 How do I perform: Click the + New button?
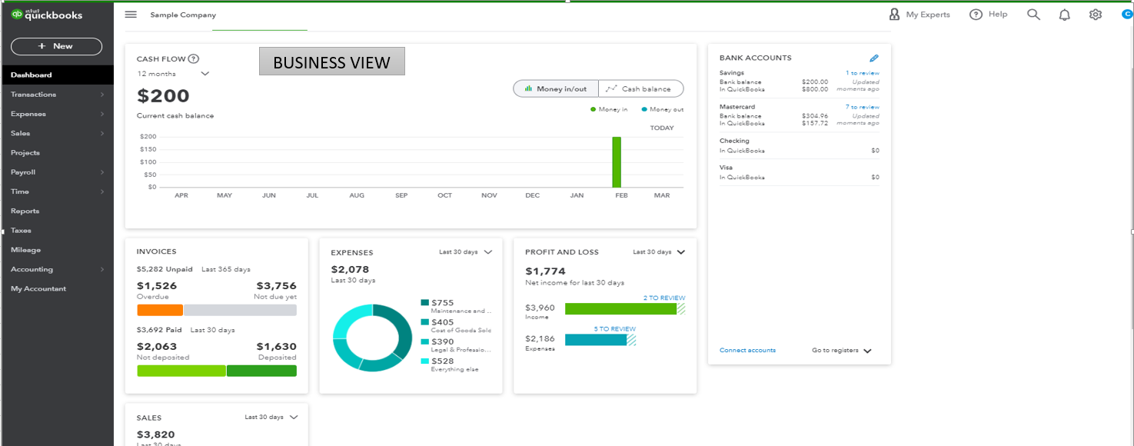point(55,46)
